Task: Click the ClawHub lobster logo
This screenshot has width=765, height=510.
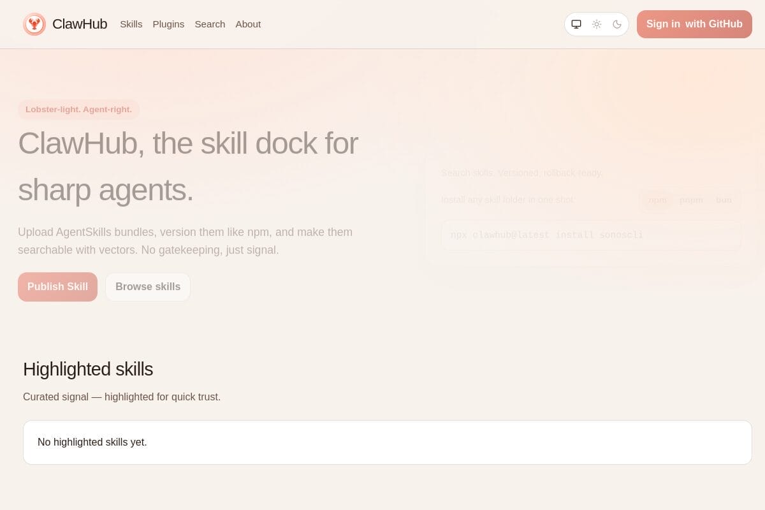Action: [x=34, y=24]
